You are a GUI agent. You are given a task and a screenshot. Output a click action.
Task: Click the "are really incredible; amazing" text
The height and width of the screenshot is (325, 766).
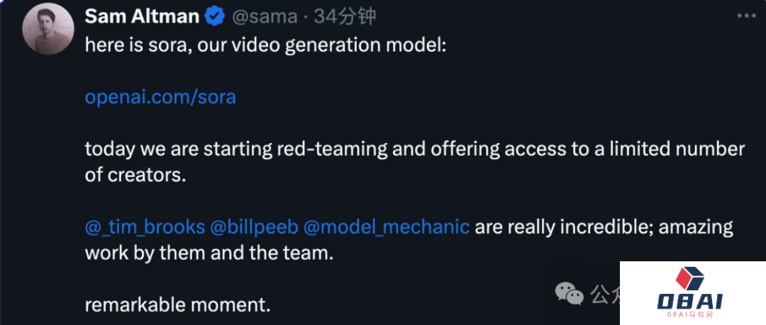coord(604,227)
